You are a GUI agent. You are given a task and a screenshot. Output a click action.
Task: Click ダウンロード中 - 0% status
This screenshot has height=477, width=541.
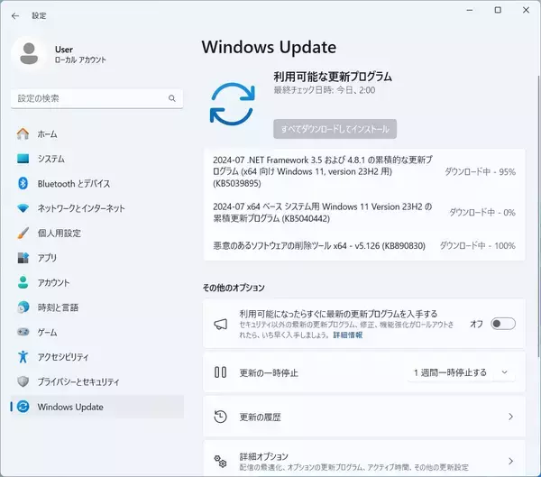(482, 212)
